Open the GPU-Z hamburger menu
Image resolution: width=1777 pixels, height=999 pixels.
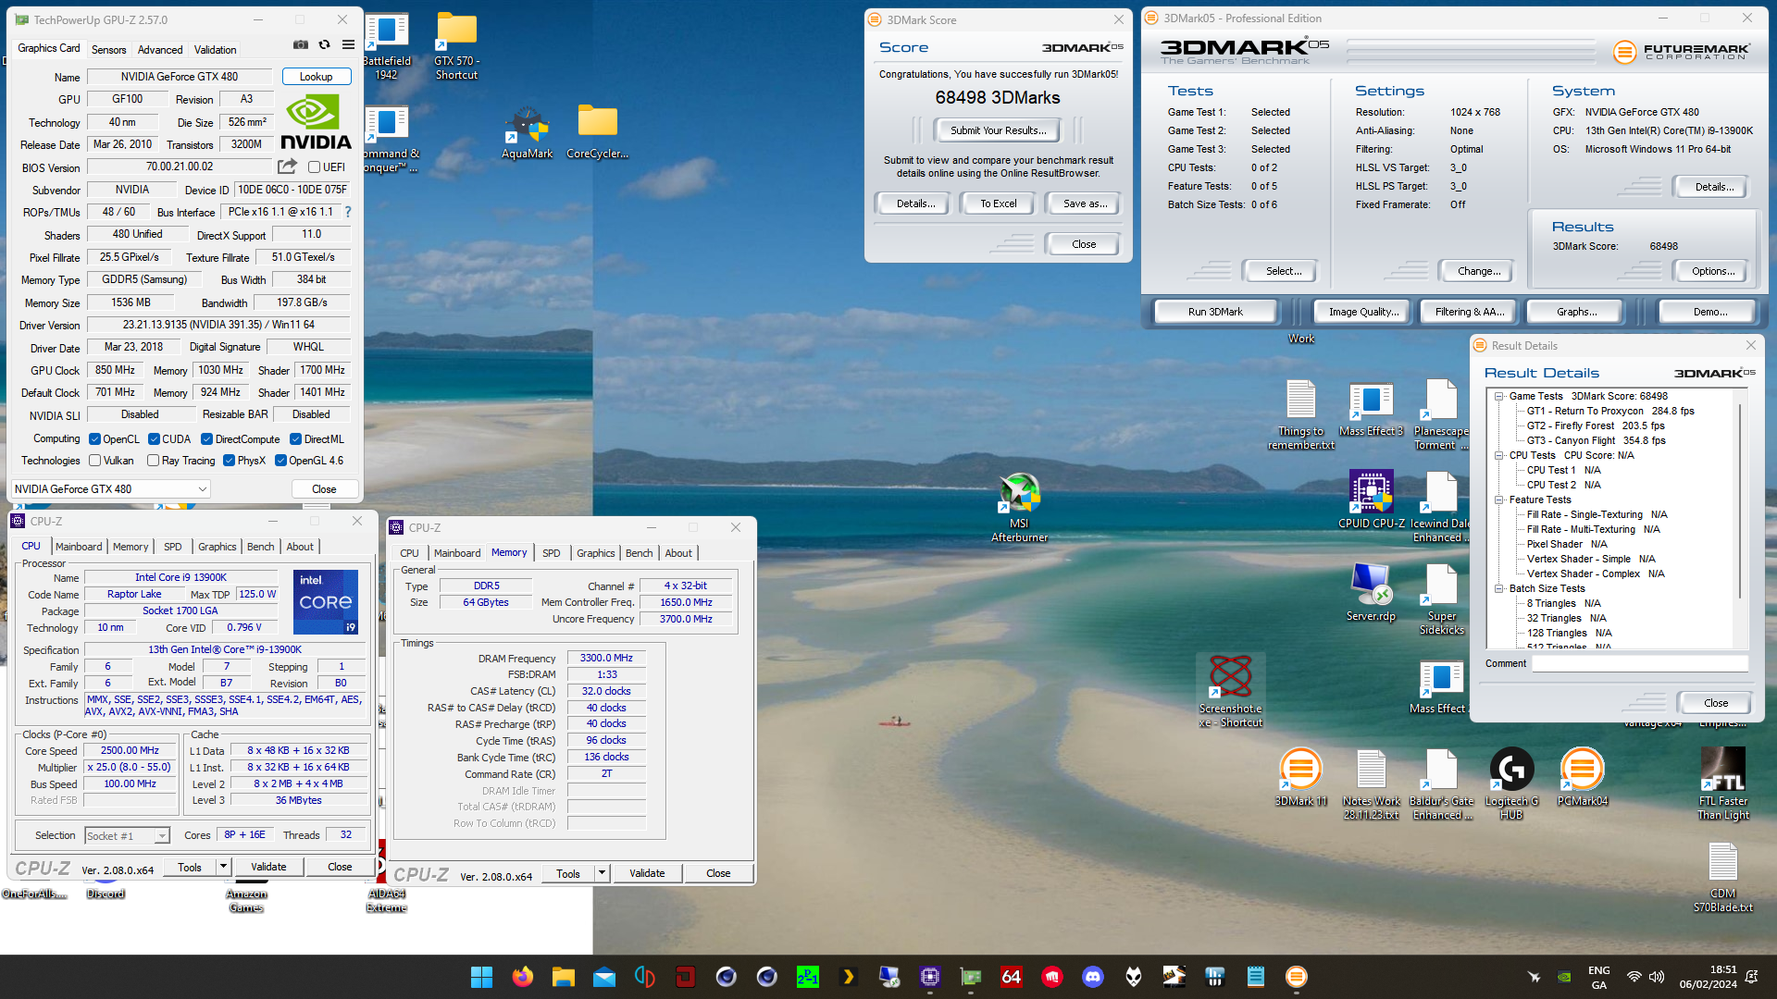348,44
